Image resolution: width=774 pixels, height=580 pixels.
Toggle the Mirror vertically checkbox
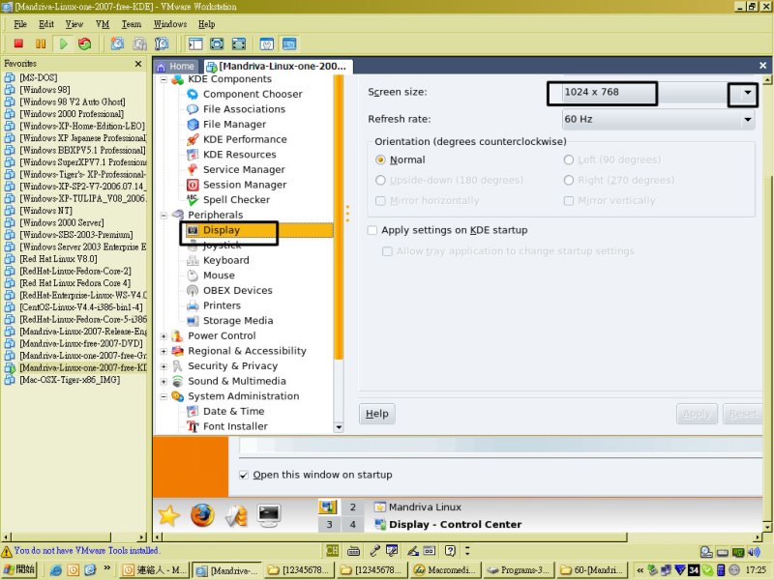point(569,201)
